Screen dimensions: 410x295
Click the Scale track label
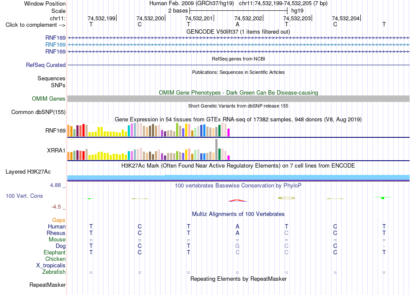click(58, 11)
